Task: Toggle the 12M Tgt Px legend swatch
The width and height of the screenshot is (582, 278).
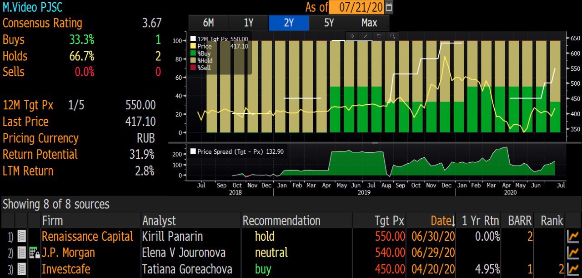Action: coord(193,39)
